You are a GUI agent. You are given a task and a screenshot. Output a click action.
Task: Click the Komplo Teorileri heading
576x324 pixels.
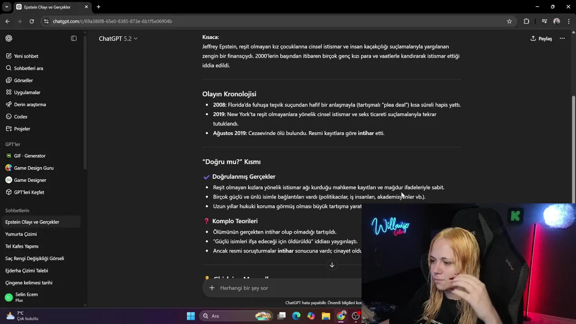pos(235,221)
